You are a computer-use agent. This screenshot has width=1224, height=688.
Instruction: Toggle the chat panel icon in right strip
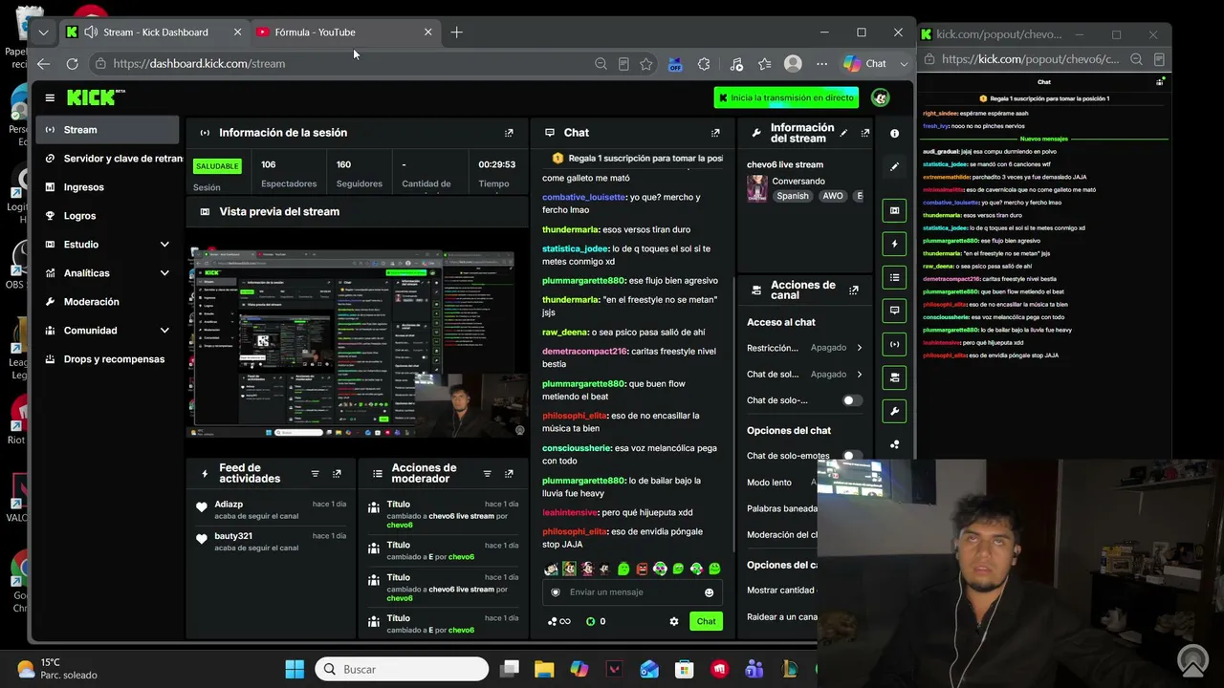pyautogui.click(x=894, y=311)
